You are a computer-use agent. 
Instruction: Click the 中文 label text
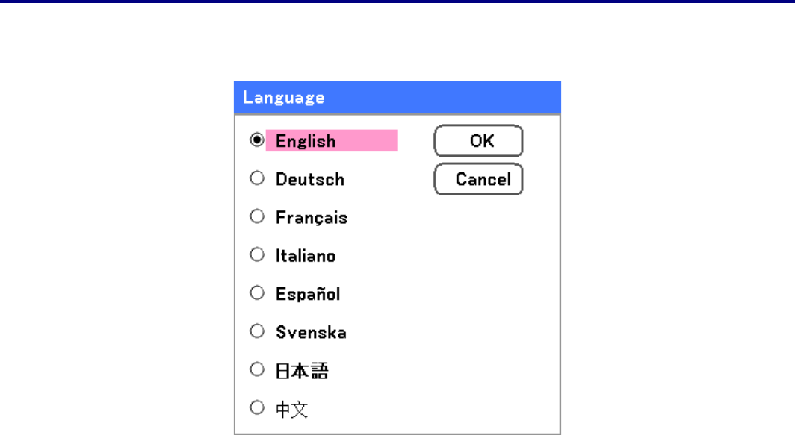coord(292,409)
